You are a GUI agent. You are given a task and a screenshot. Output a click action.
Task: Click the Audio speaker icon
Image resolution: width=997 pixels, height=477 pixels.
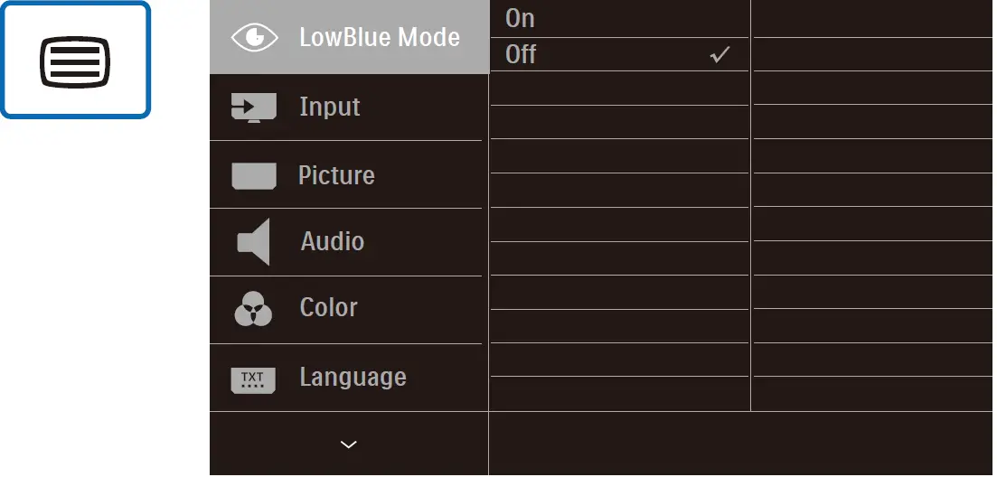point(253,242)
